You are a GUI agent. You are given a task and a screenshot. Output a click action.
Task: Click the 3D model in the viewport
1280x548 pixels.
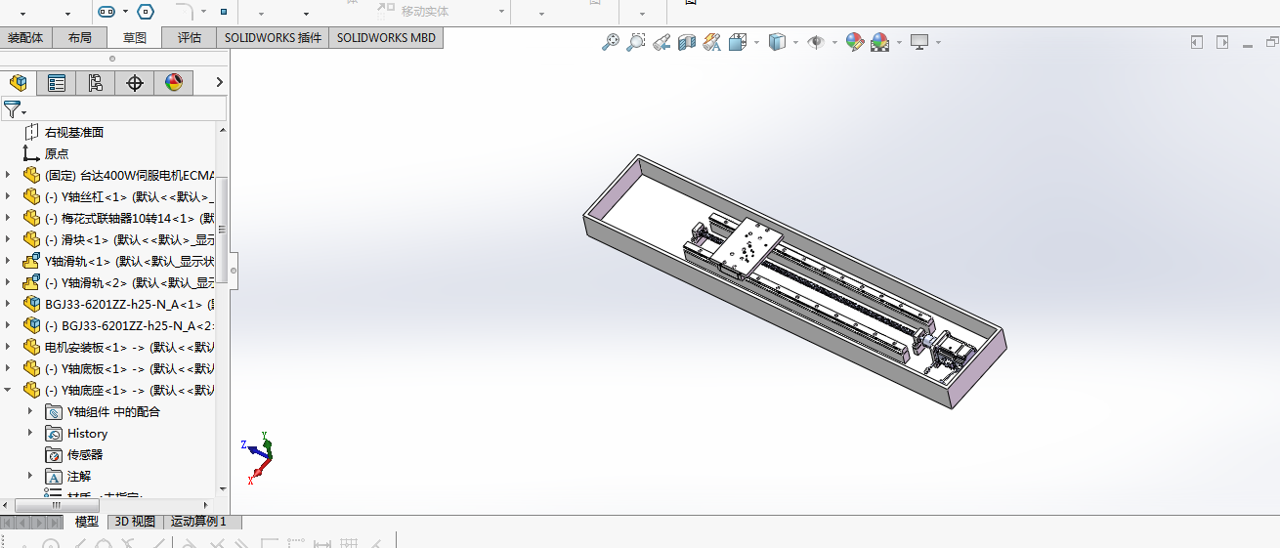[x=793, y=280]
